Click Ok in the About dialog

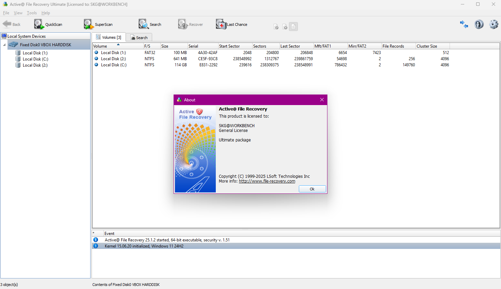pyautogui.click(x=312, y=189)
